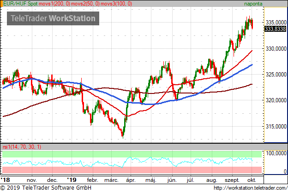Screen dimensions: 288x192
Task: Click the EUR/HUF Spot chart title
Action: [20, 4]
